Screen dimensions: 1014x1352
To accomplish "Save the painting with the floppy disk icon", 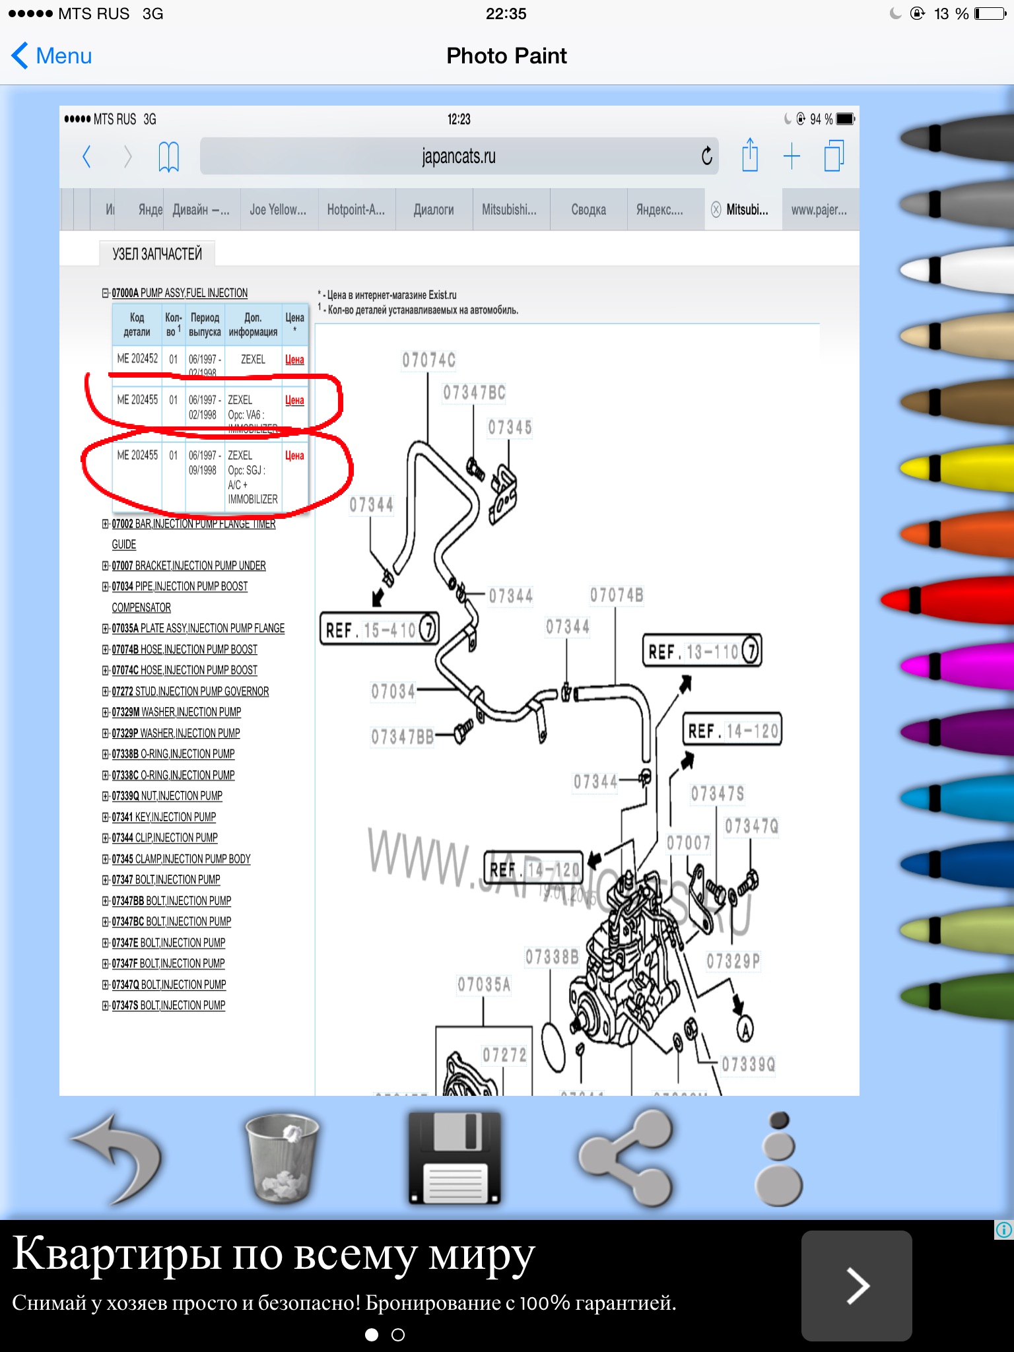I will (x=454, y=1157).
